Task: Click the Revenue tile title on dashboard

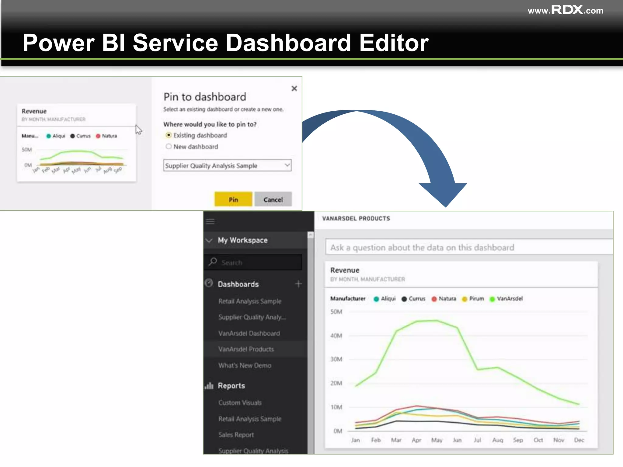Action: tap(345, 270)
